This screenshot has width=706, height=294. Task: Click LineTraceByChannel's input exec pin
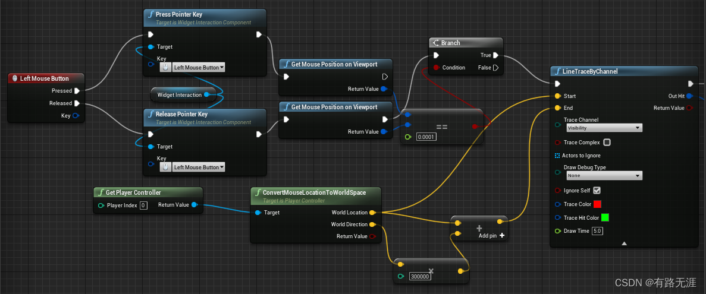click(x=557, y=84)
